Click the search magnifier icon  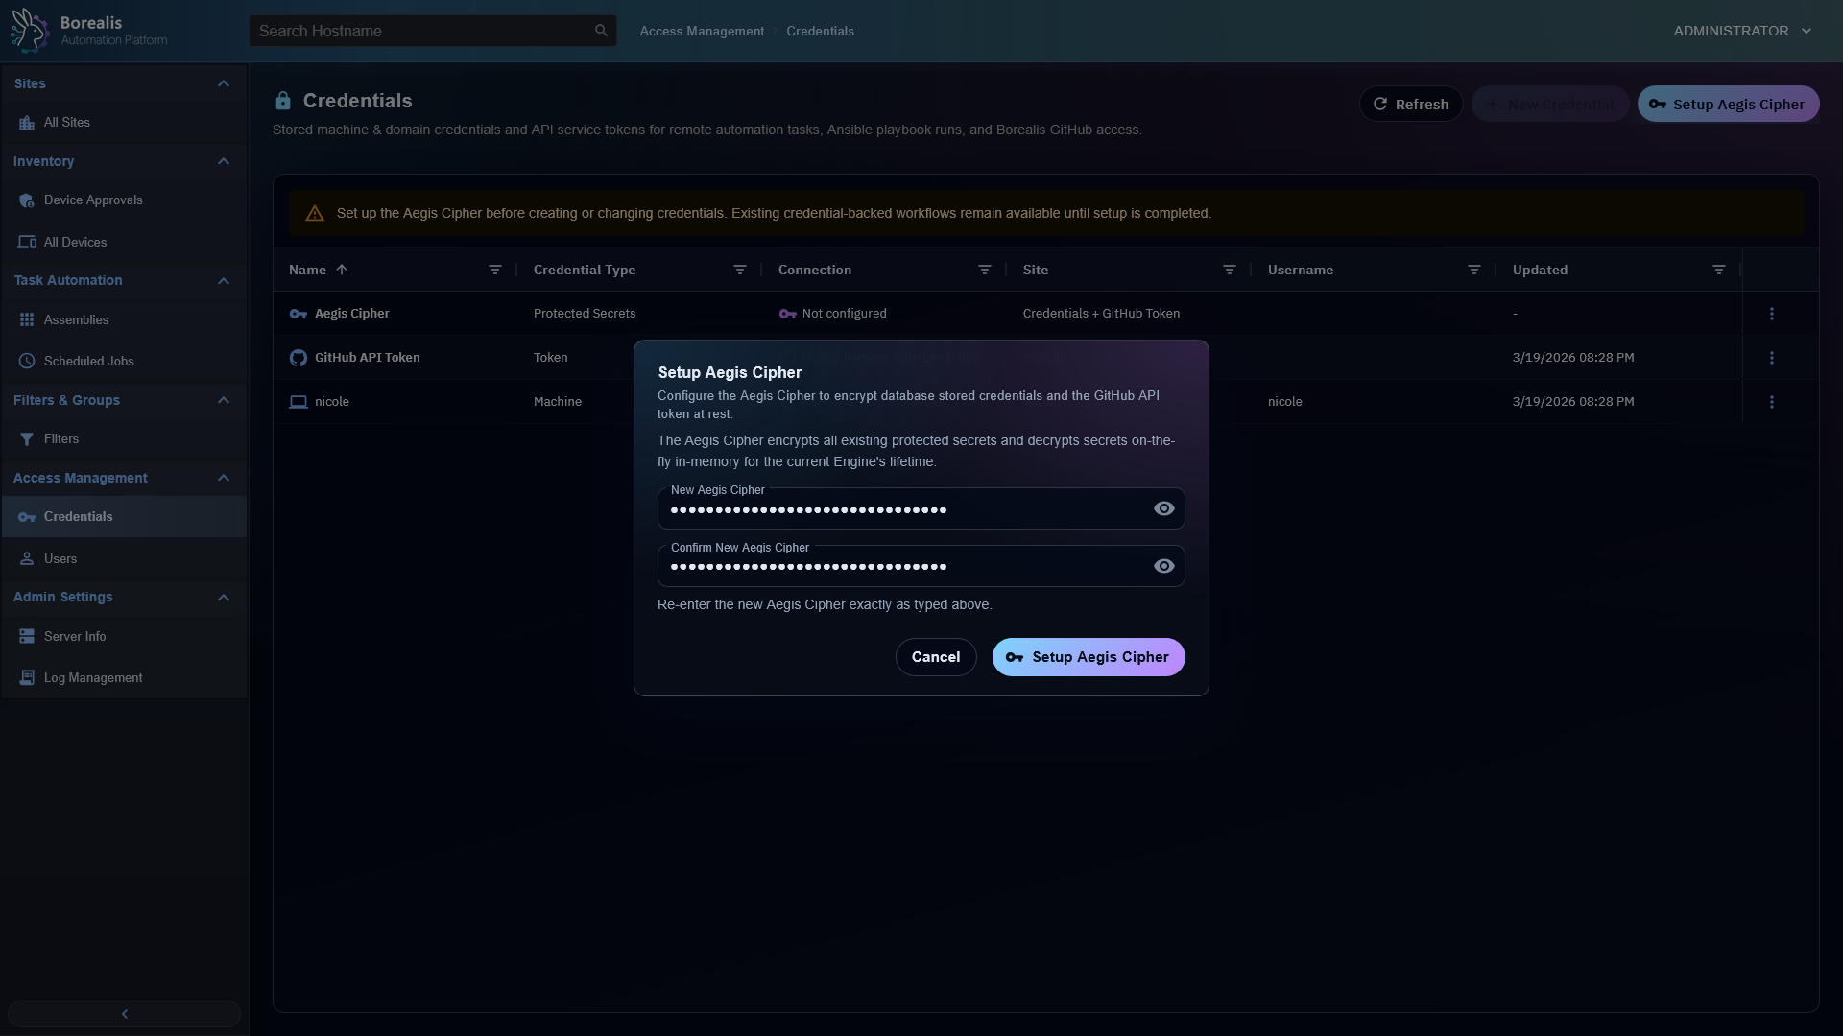(601, 31)
